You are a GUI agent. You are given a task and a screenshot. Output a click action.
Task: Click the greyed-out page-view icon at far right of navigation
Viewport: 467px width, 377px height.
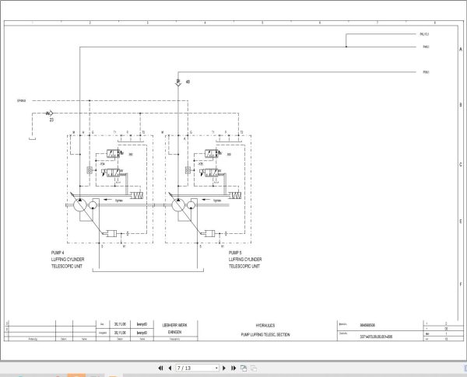point(254,368)
